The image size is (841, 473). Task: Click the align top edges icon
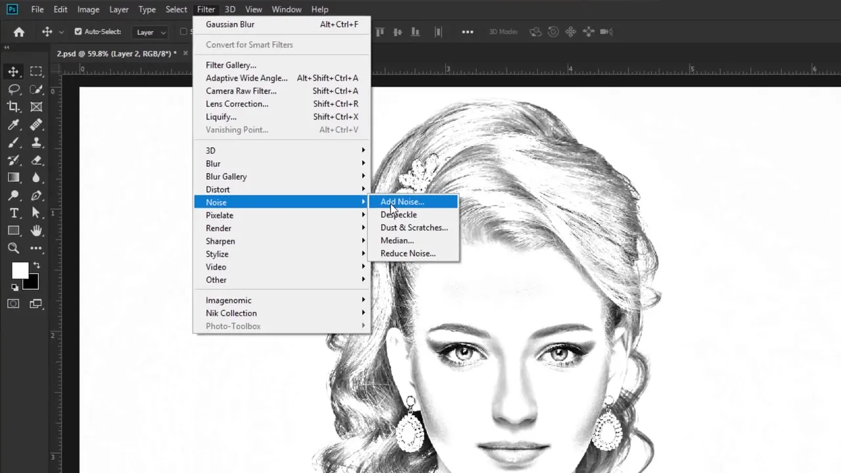click(380, 32)
